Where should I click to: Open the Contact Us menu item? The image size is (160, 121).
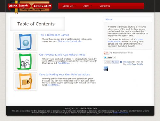[105, 6]
